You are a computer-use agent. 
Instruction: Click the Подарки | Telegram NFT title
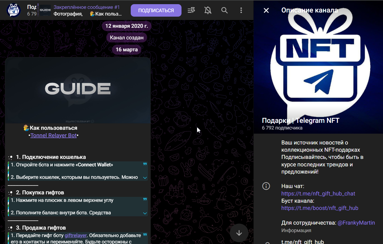point(301,120)
